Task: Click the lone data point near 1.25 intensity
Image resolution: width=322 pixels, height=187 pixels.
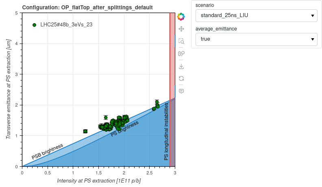Action: tap(85, 131)
